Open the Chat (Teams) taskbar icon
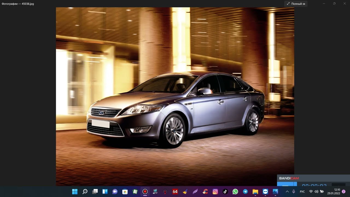 click(x=115, y=192)
